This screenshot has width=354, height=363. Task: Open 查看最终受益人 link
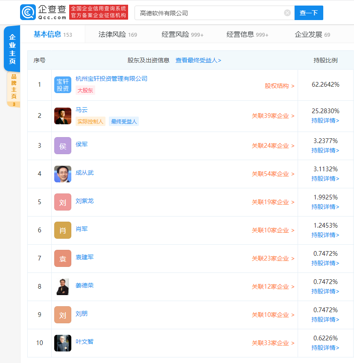[198, 60]
